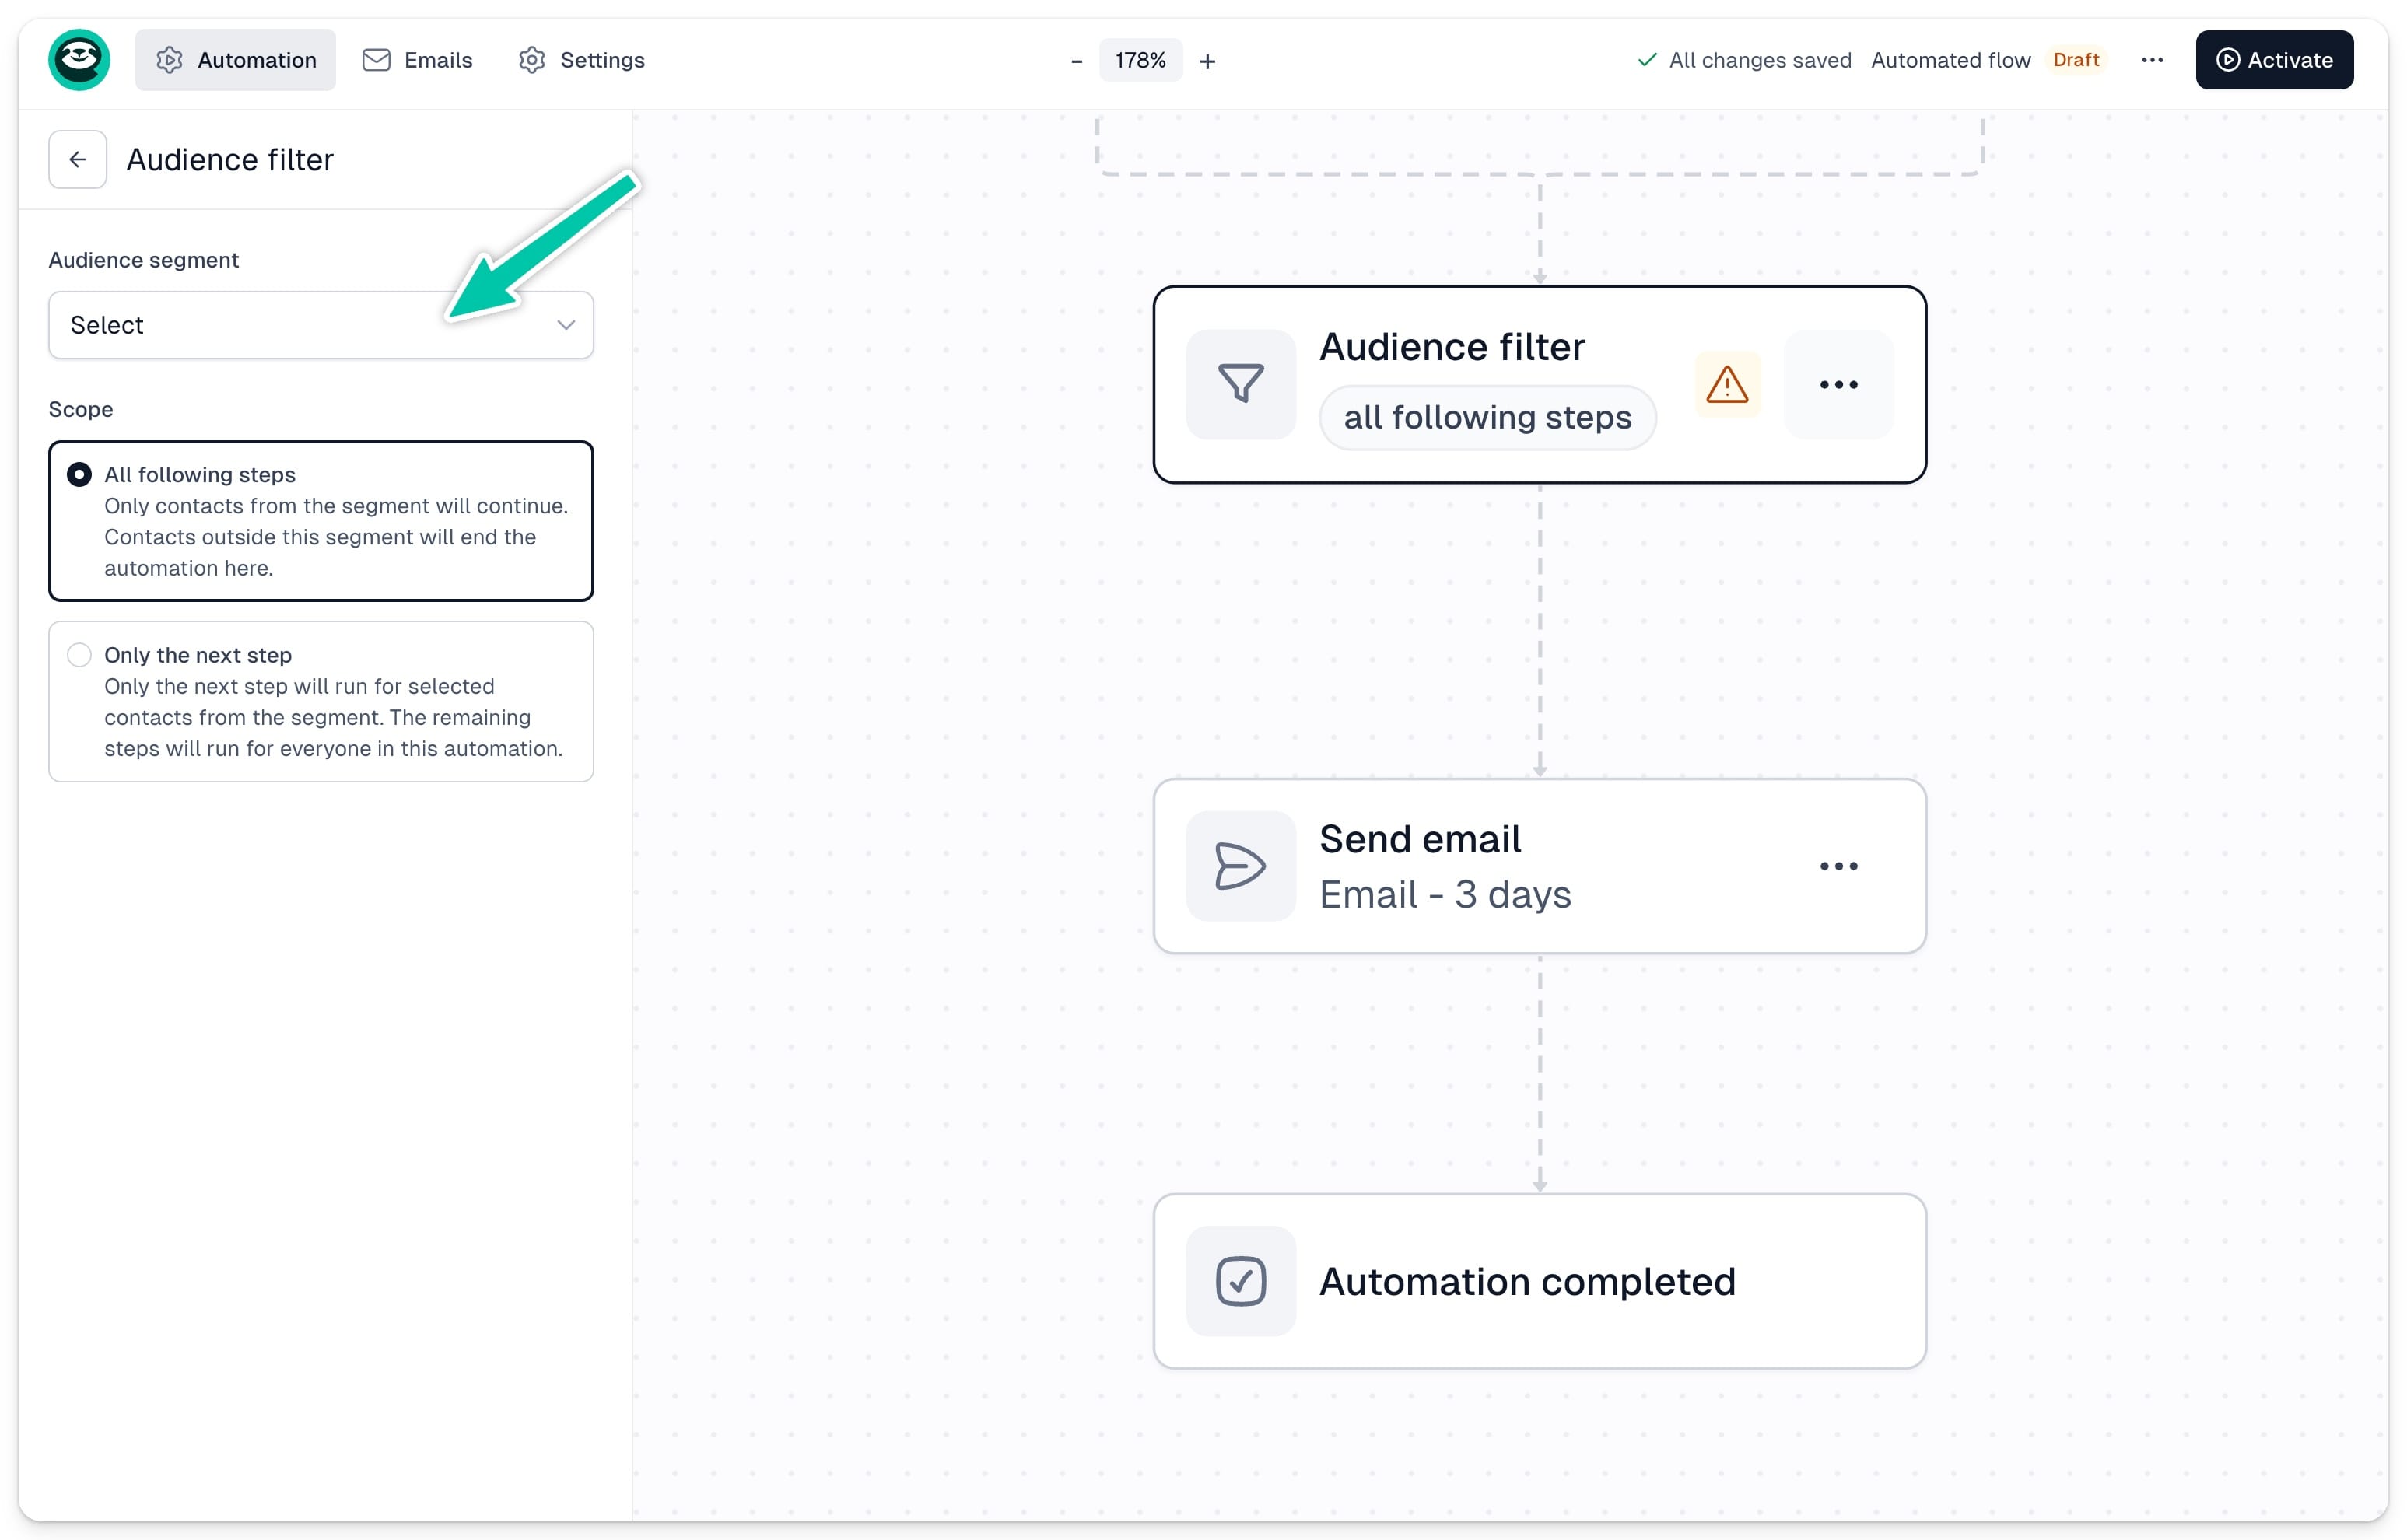Open the Send email node options menu

tap(1838, 866)
